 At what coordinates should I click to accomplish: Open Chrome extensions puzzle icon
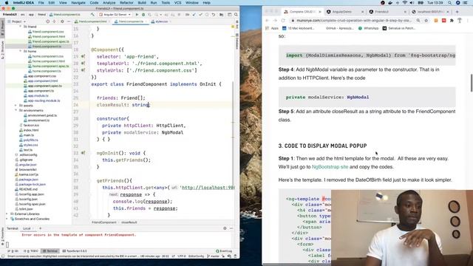click(452, 21)
